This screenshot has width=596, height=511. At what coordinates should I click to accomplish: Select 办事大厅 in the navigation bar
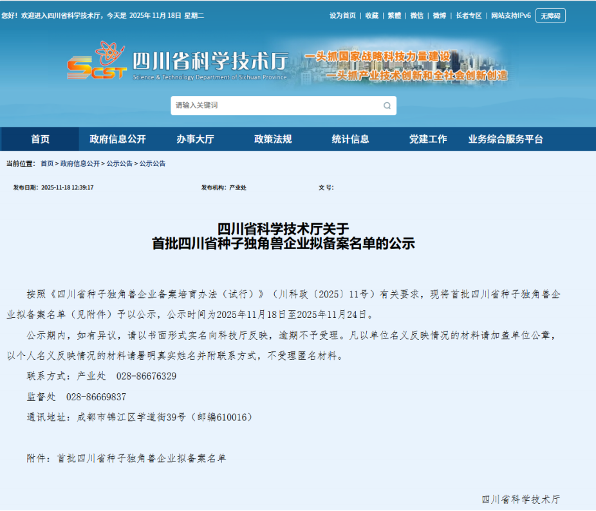click(x=195, y=139)
